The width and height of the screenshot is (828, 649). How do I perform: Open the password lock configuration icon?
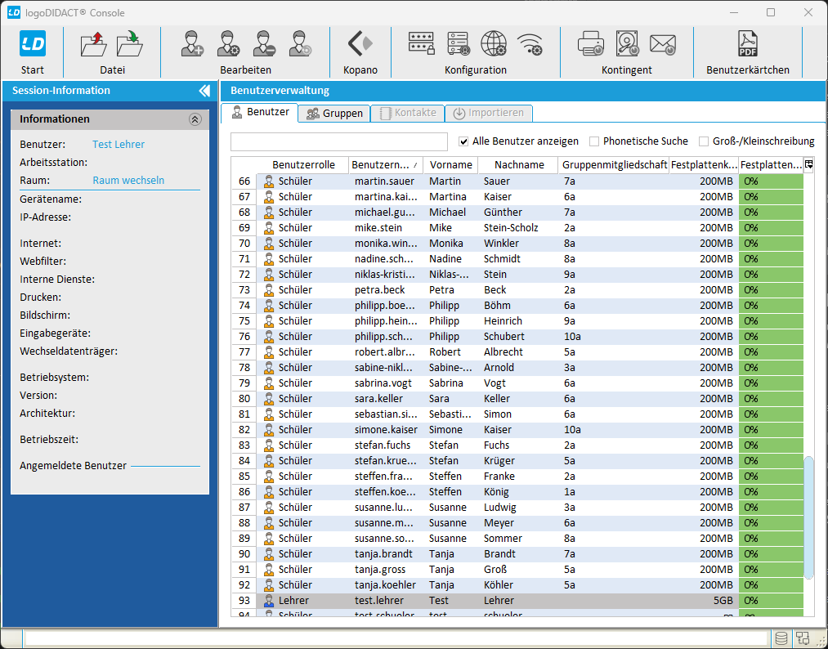422,43
